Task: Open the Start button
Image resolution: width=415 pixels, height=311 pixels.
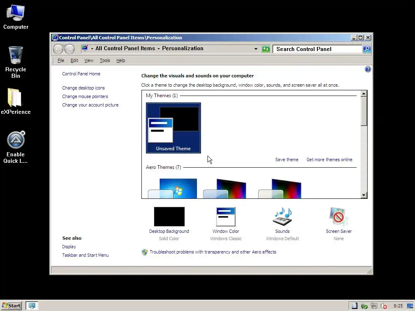Action: tap(11, 306)
